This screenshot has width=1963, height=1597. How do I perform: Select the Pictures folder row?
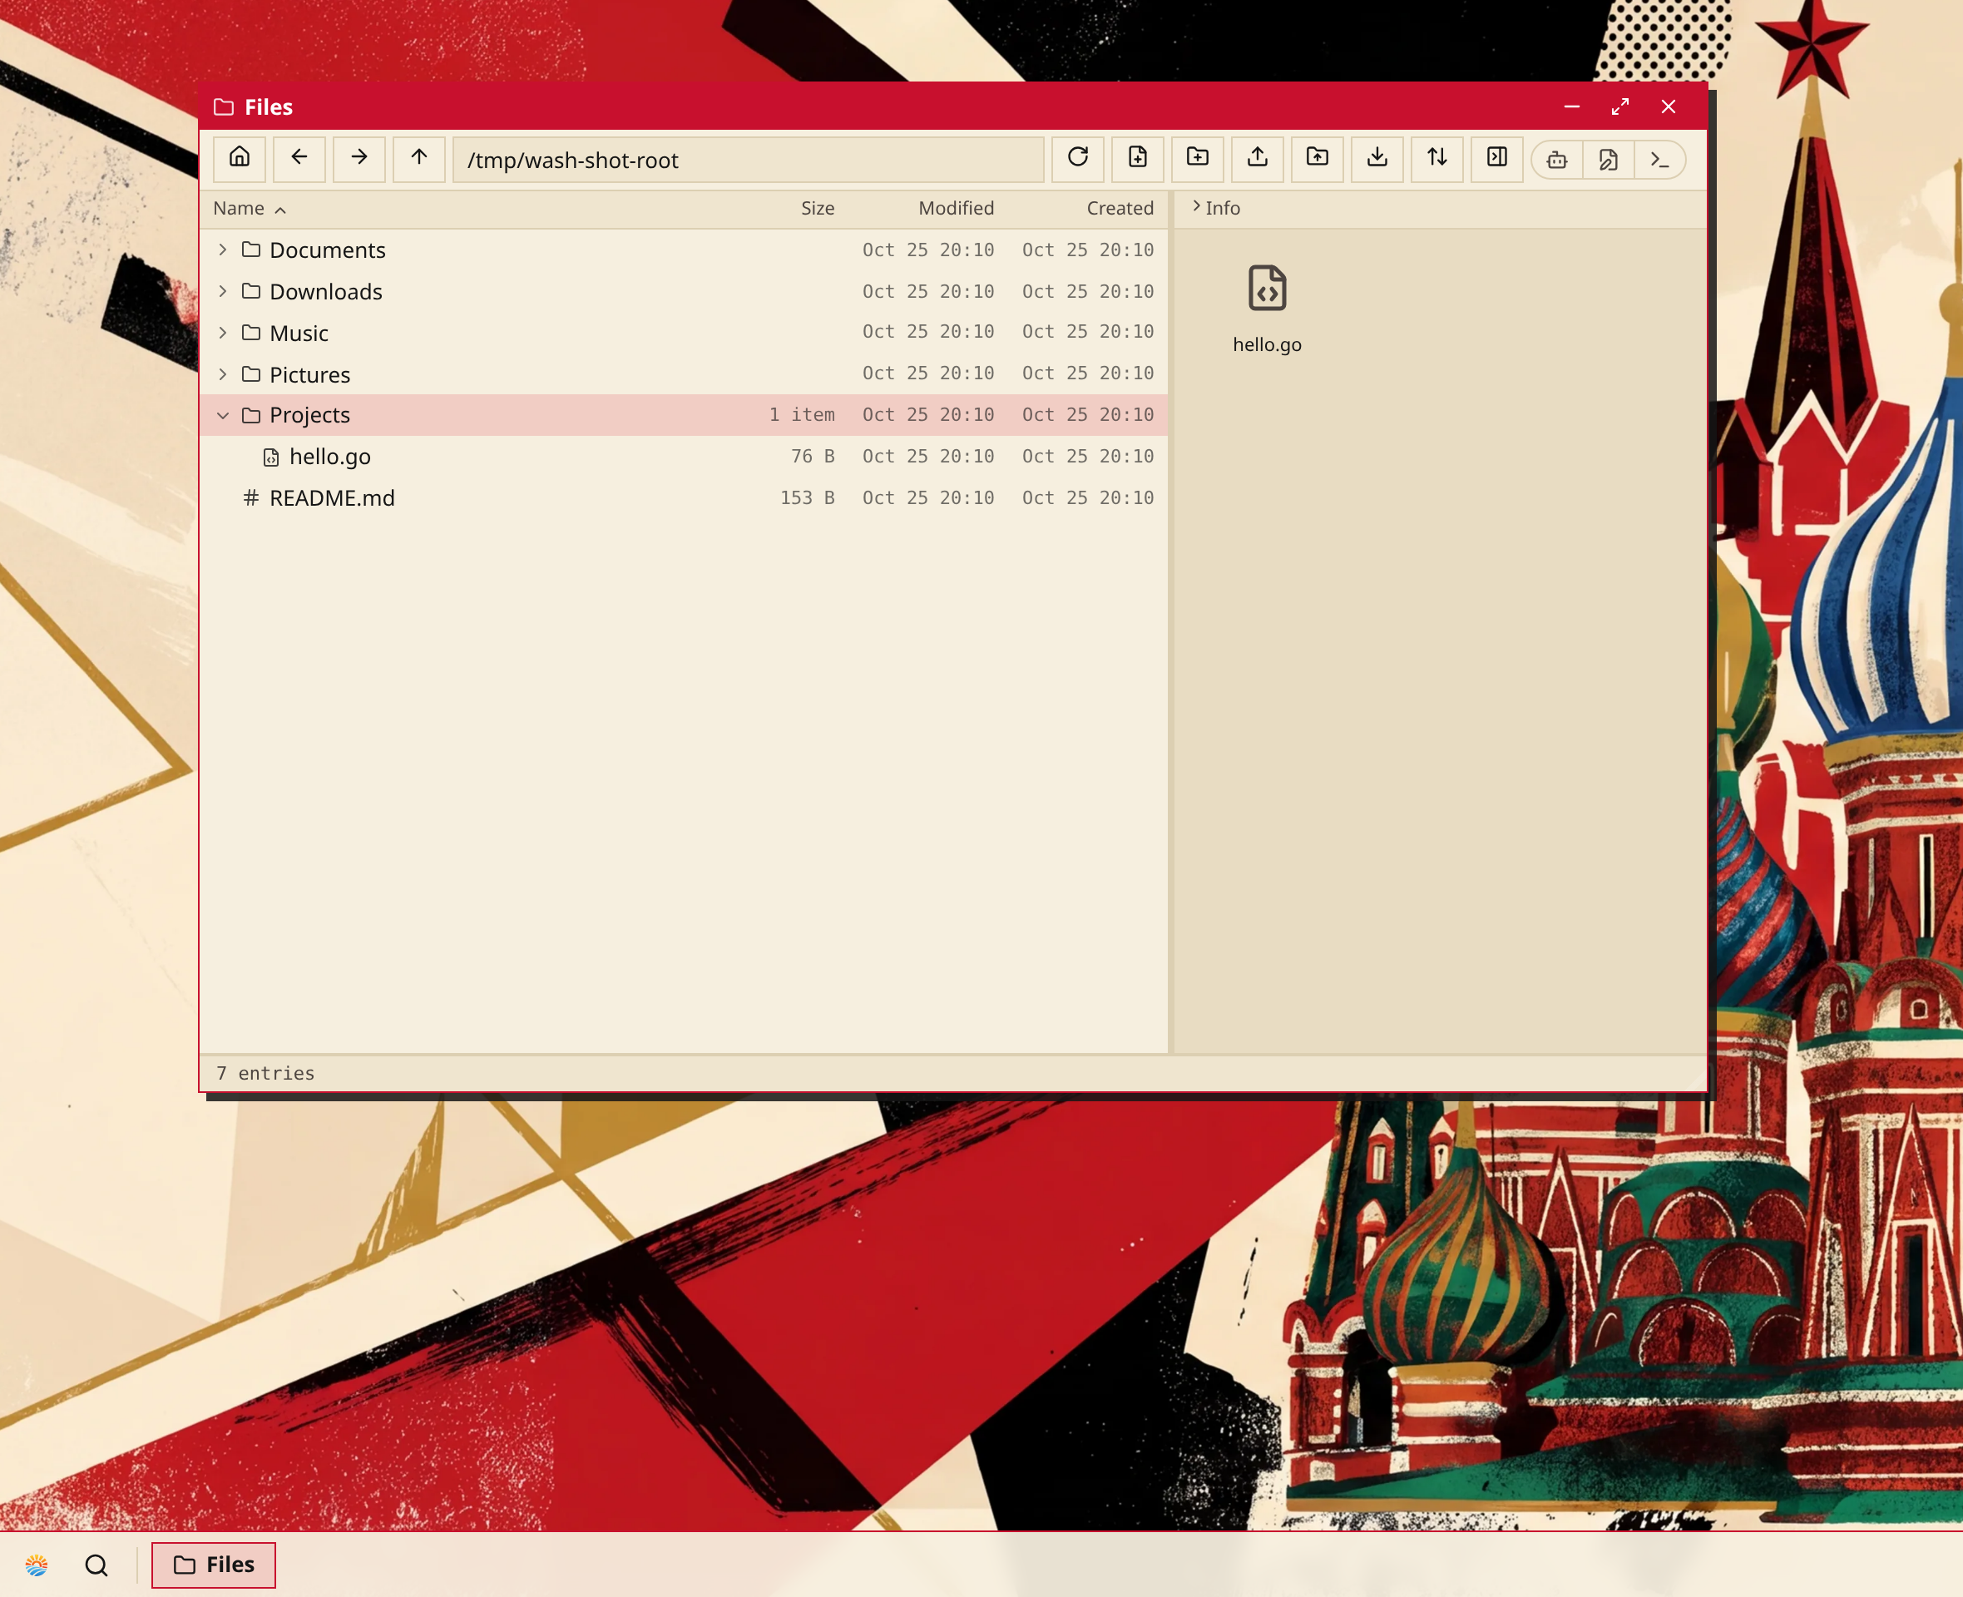[684, 373]
